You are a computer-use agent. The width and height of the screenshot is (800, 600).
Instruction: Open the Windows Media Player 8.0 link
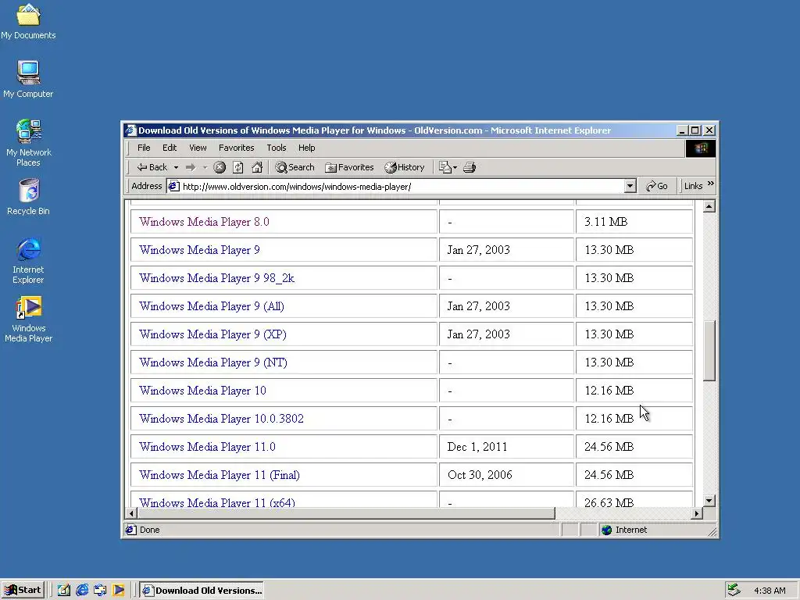pos(204,222)
